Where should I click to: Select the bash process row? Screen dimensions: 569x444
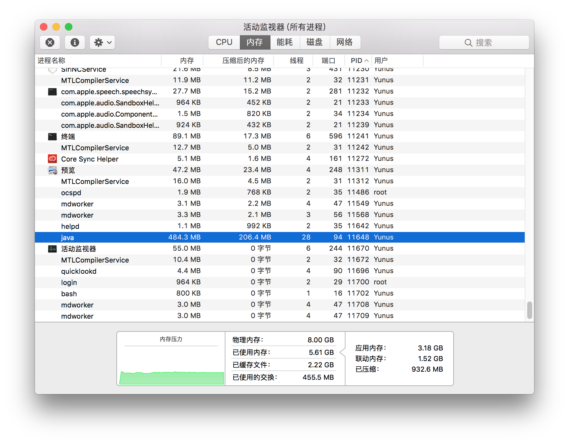(x=280, y=293)
